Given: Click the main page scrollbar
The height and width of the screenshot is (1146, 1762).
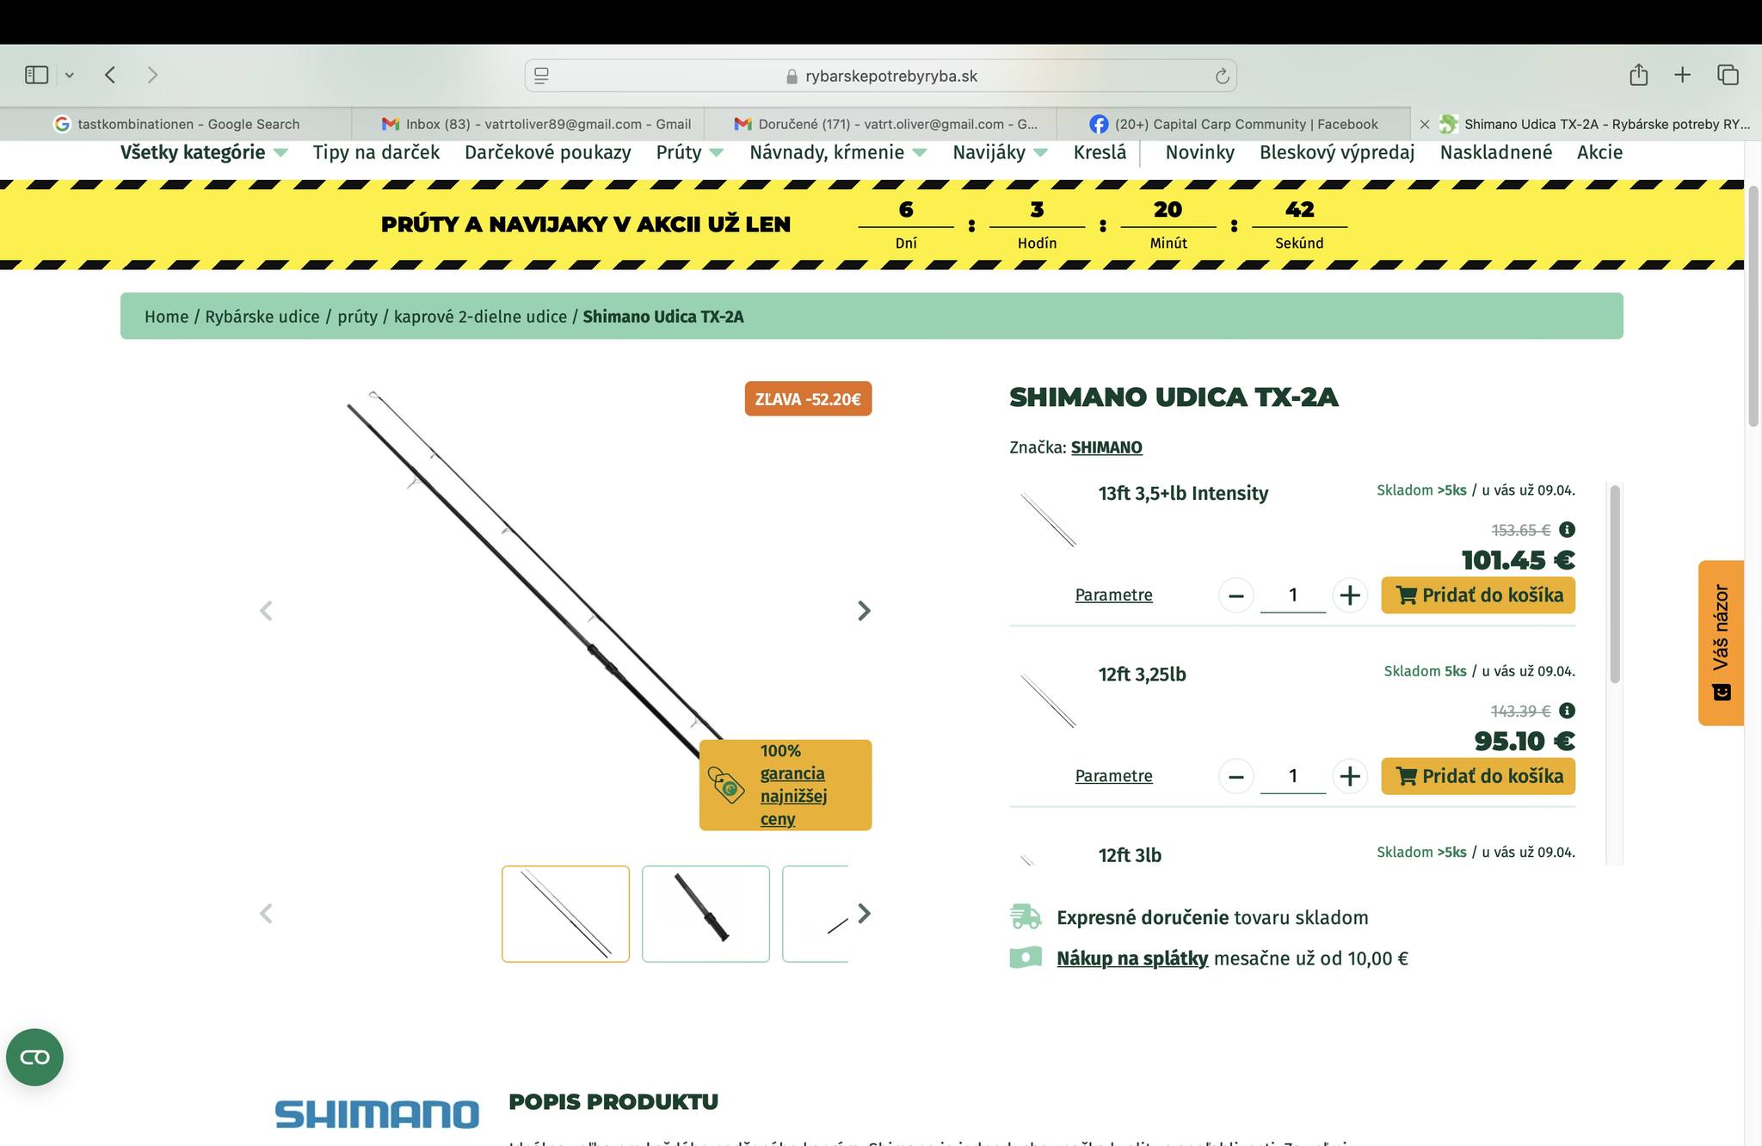Looking at the screenshot, I should coord(1753,305).
